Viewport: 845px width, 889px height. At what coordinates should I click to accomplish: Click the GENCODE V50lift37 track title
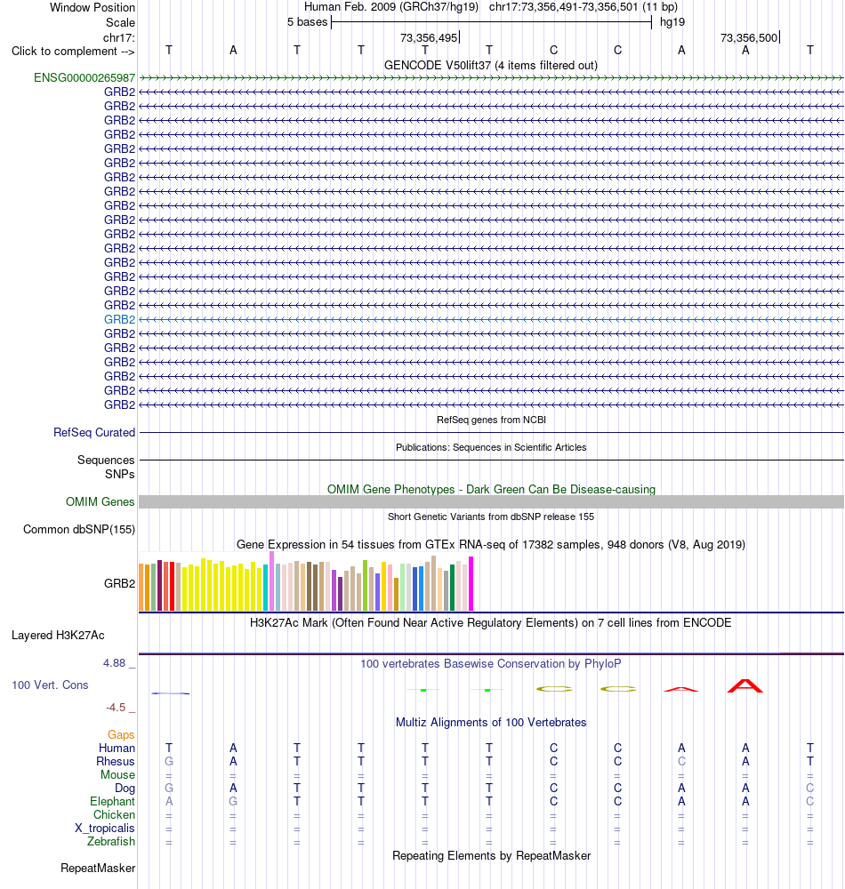(491, 65)
